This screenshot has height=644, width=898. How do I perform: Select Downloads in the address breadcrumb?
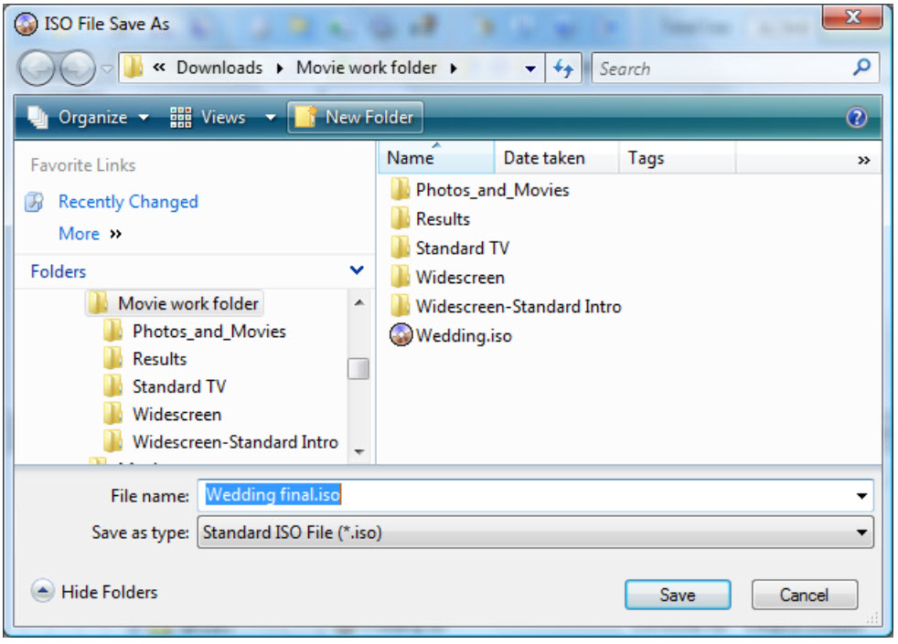[x=219, y=69]
